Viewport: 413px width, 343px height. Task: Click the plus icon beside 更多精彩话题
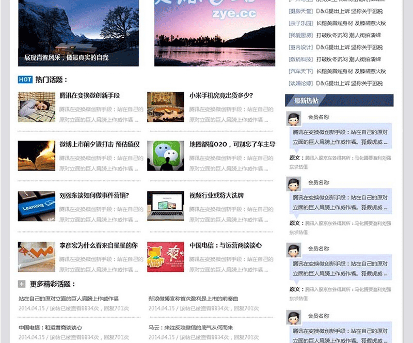click(22, 284)
